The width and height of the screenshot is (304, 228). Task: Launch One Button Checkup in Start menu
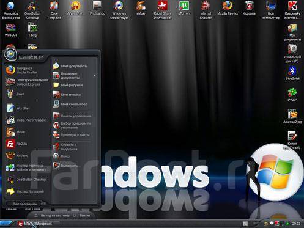[27, 180]
